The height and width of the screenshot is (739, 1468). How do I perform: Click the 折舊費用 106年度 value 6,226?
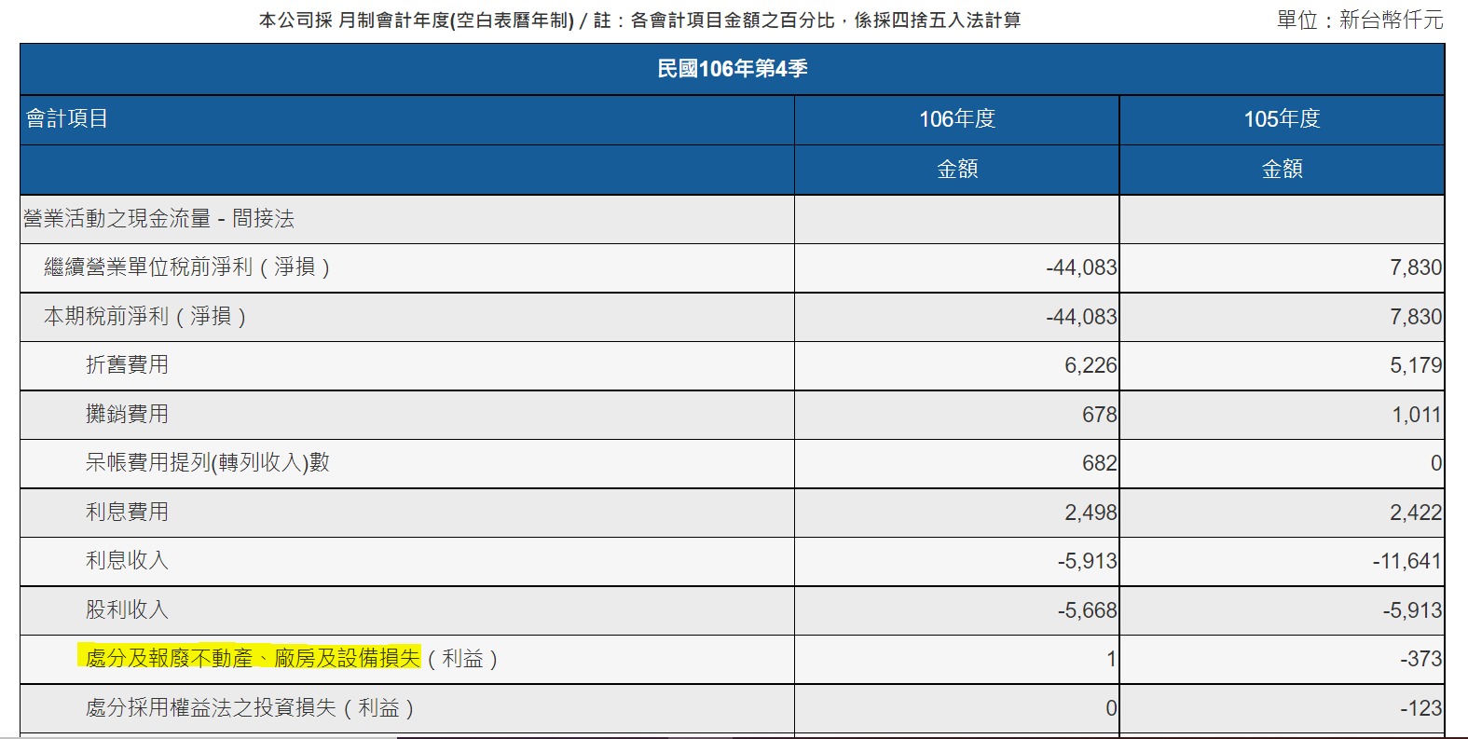[1091, 365]
